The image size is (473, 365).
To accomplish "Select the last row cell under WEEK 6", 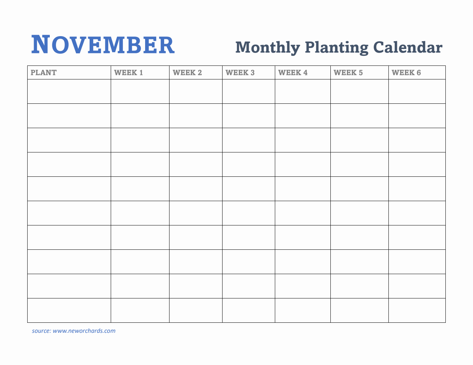I will 417,311.
